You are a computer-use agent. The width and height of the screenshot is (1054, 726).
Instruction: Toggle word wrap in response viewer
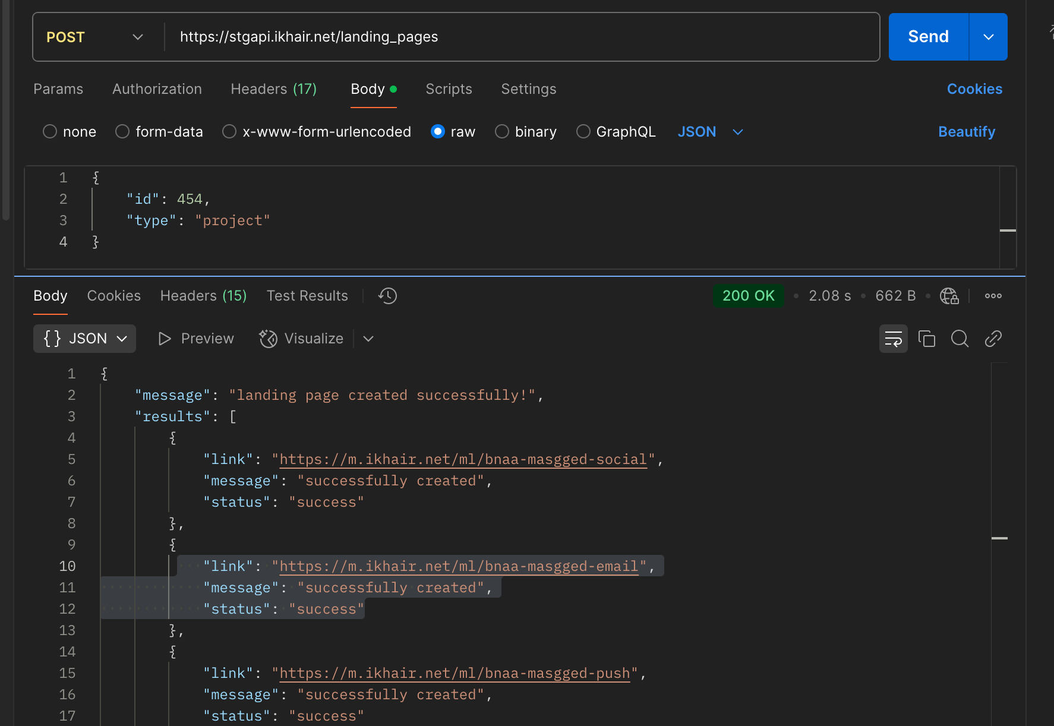[x=893, y=339]
